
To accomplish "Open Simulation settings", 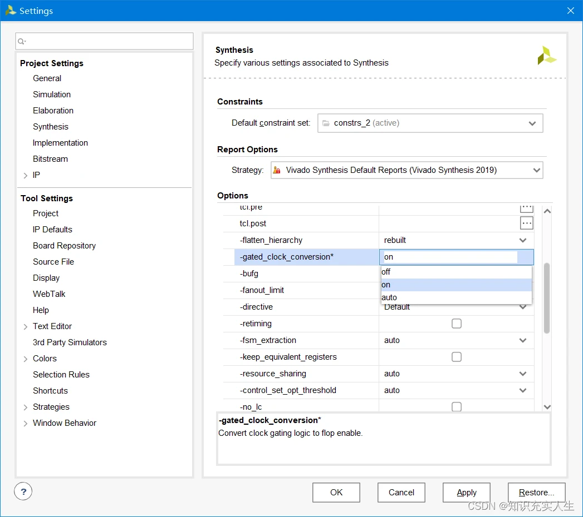I will click(x=52, y=95).
